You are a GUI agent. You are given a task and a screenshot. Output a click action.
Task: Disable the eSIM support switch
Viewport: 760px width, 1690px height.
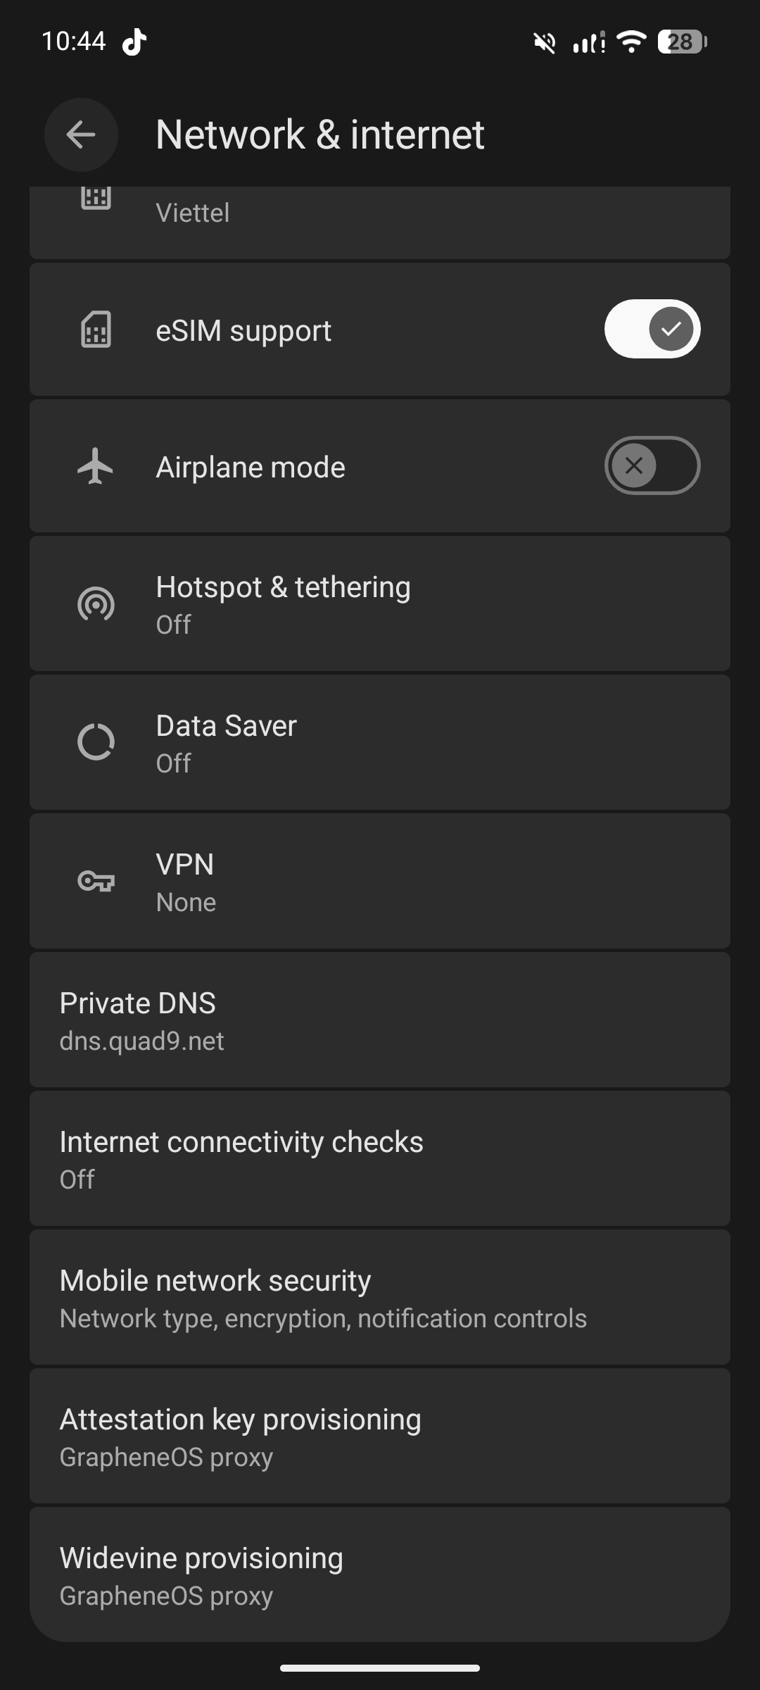652,329
